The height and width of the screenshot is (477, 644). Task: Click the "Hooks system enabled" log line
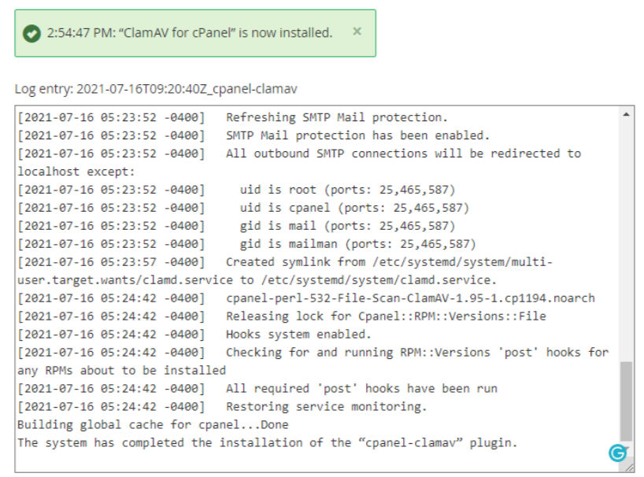194,335
